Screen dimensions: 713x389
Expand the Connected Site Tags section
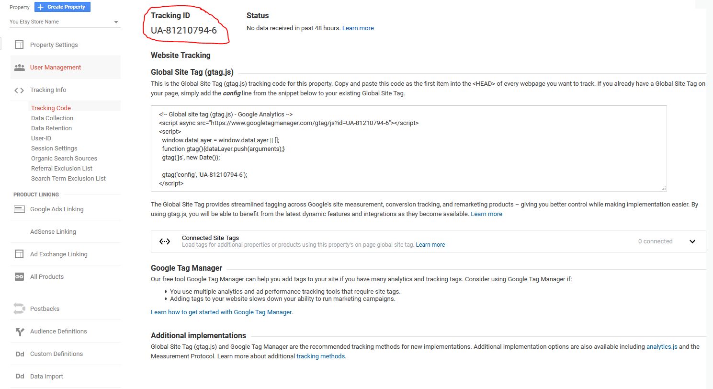pos(692,241)
